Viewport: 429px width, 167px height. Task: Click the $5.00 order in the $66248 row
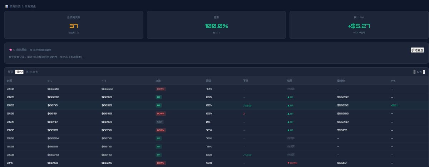247,155
